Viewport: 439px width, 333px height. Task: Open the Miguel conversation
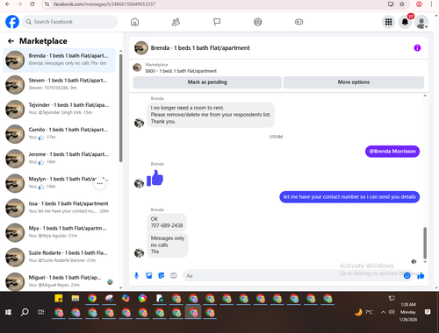[59, 281]
